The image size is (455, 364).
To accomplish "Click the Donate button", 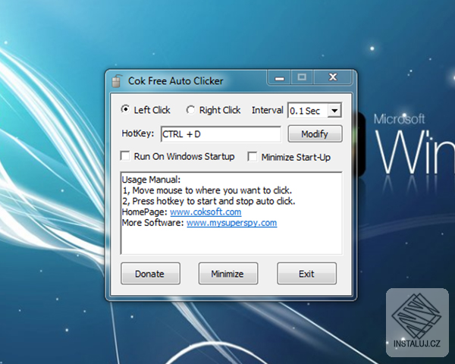I will click(150, 274).
